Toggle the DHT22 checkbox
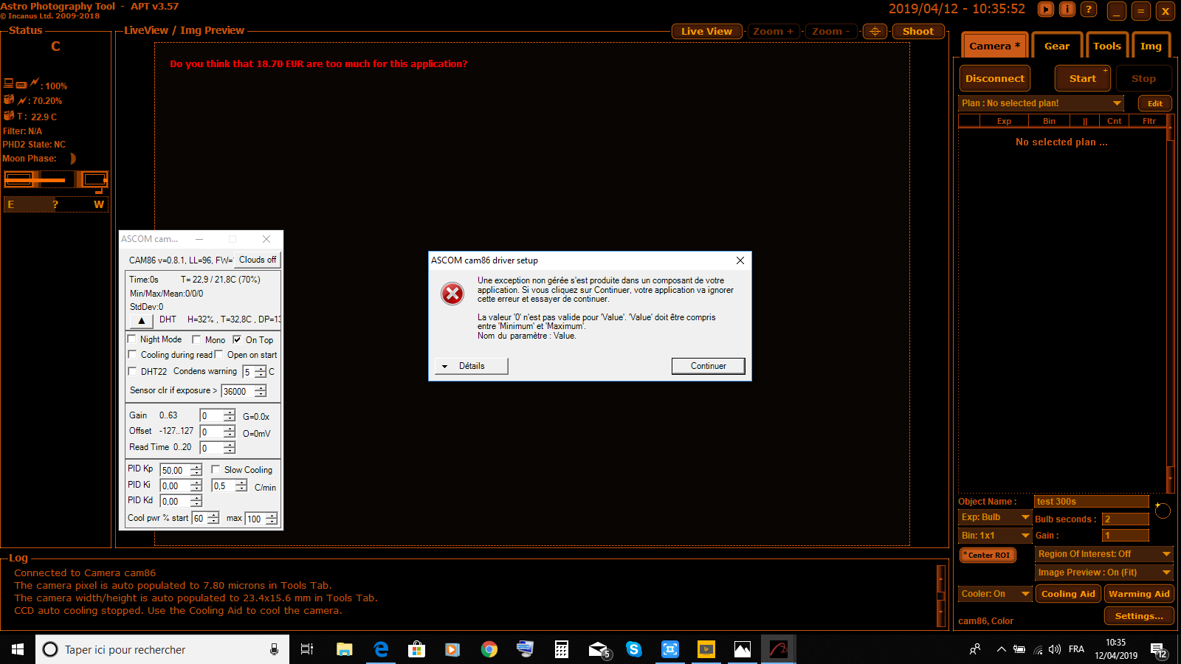 click(132, 371)
